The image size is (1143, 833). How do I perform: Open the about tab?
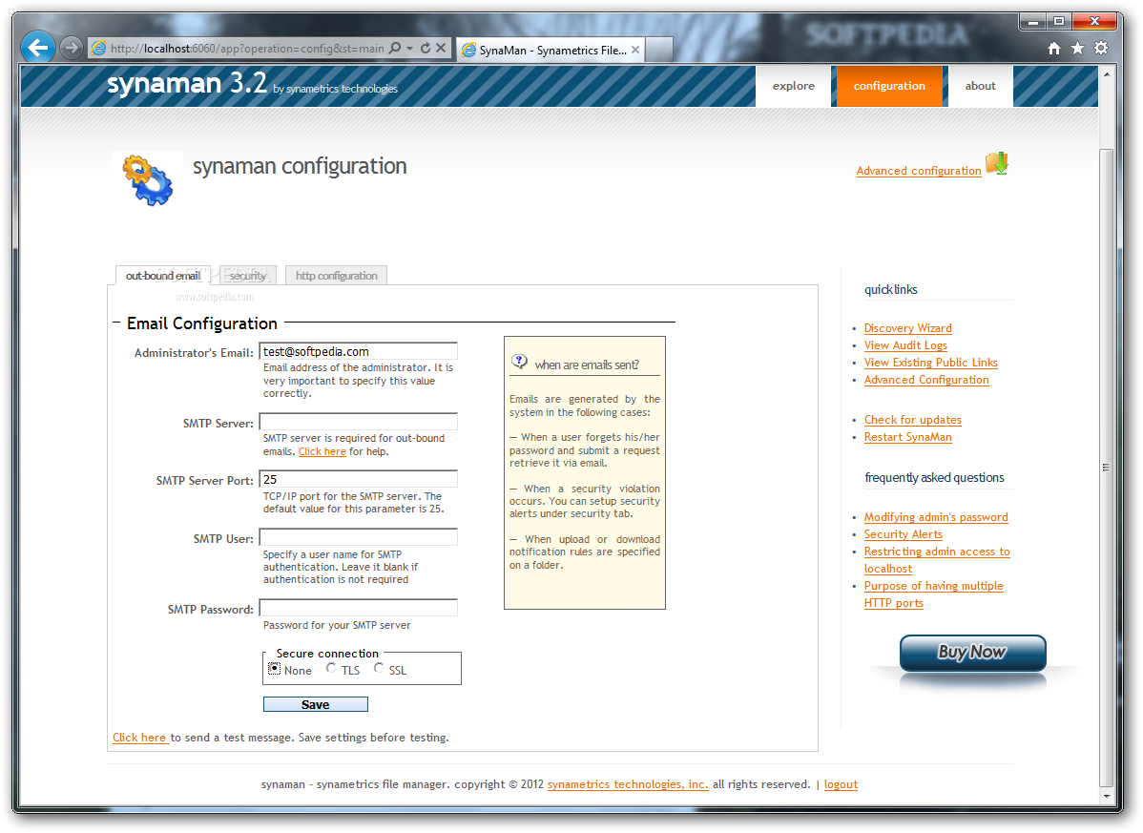981,86
